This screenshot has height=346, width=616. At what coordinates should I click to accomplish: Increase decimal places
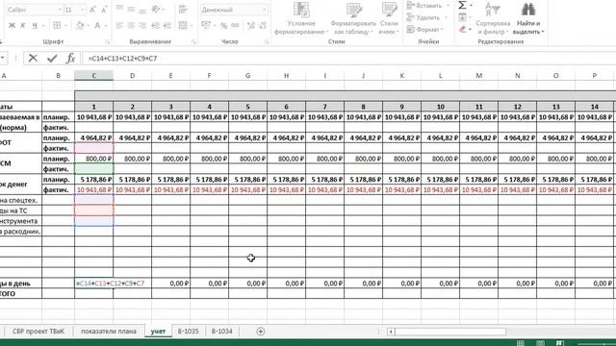[x=251, y=26]
